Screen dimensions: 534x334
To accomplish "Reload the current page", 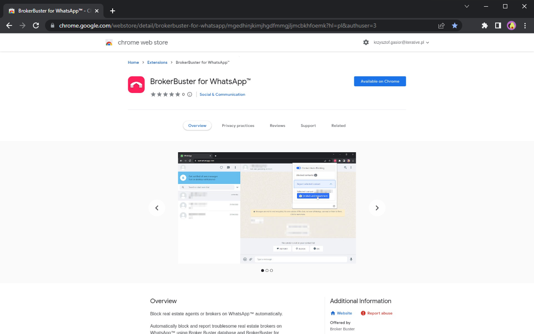I will tap(36, 25).
